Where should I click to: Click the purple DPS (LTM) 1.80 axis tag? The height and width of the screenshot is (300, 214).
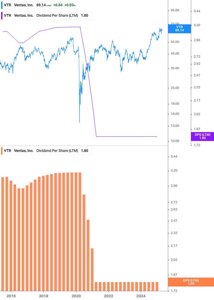[202, 136]
